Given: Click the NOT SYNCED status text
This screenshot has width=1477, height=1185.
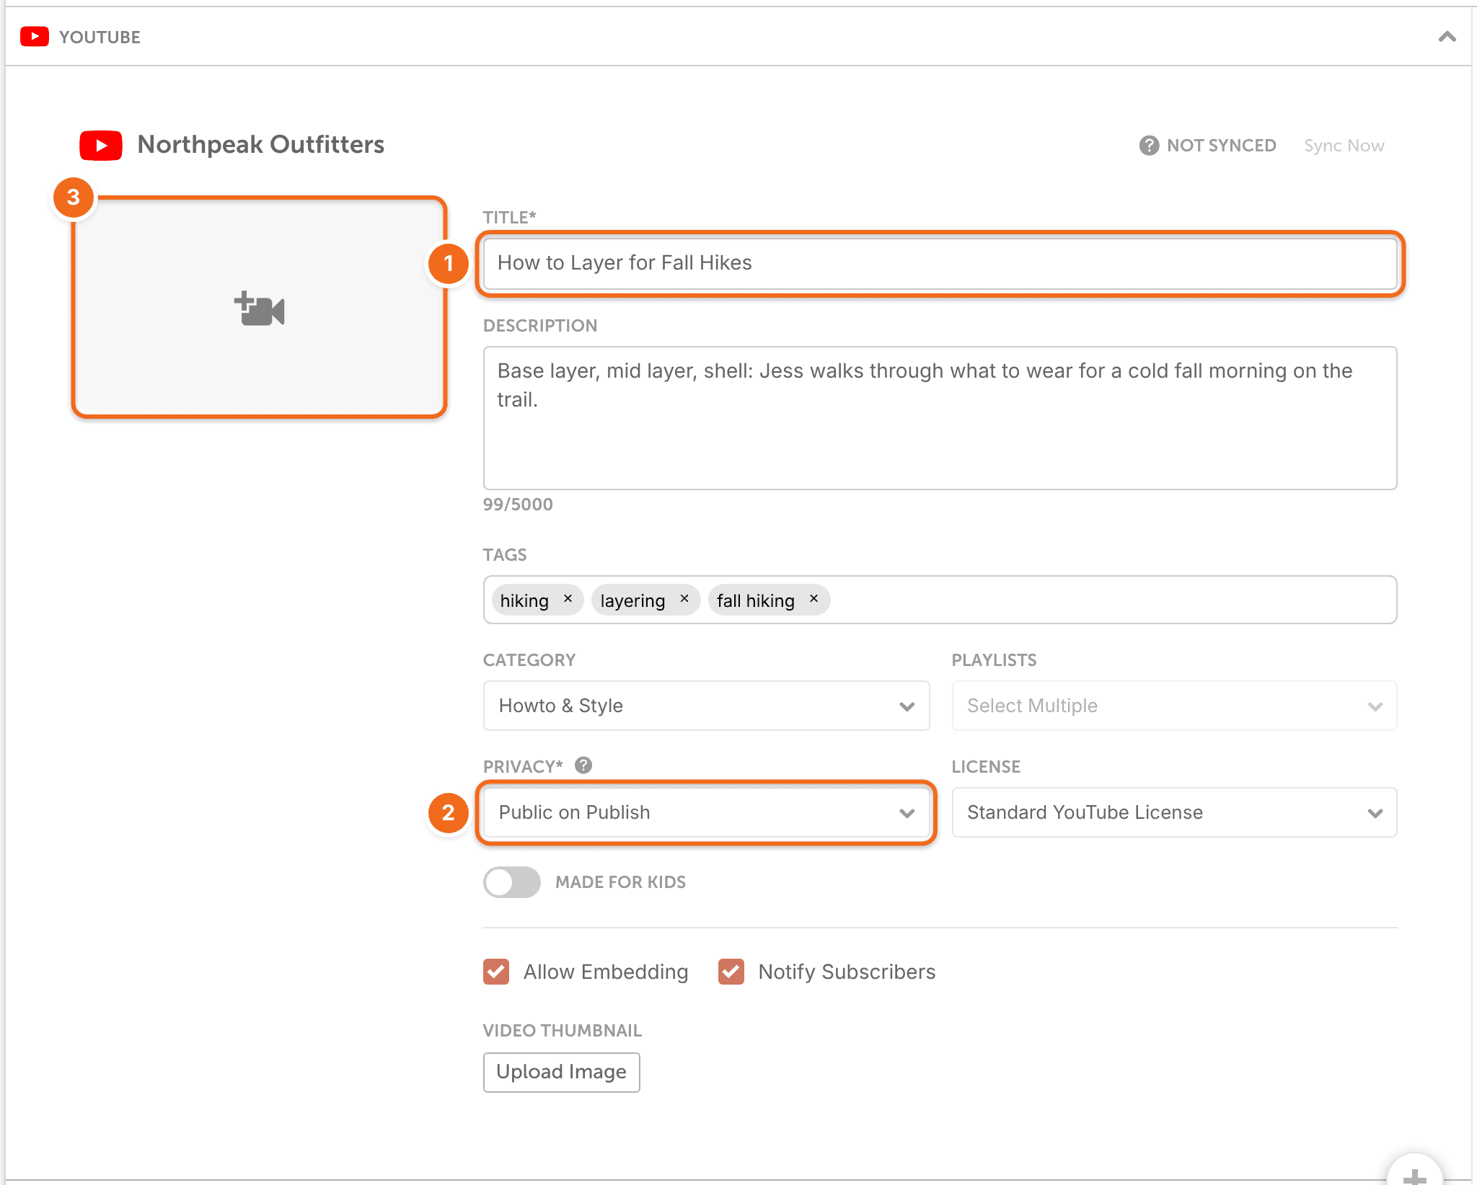Looking at the screenshot, I should click(1221, 146).
